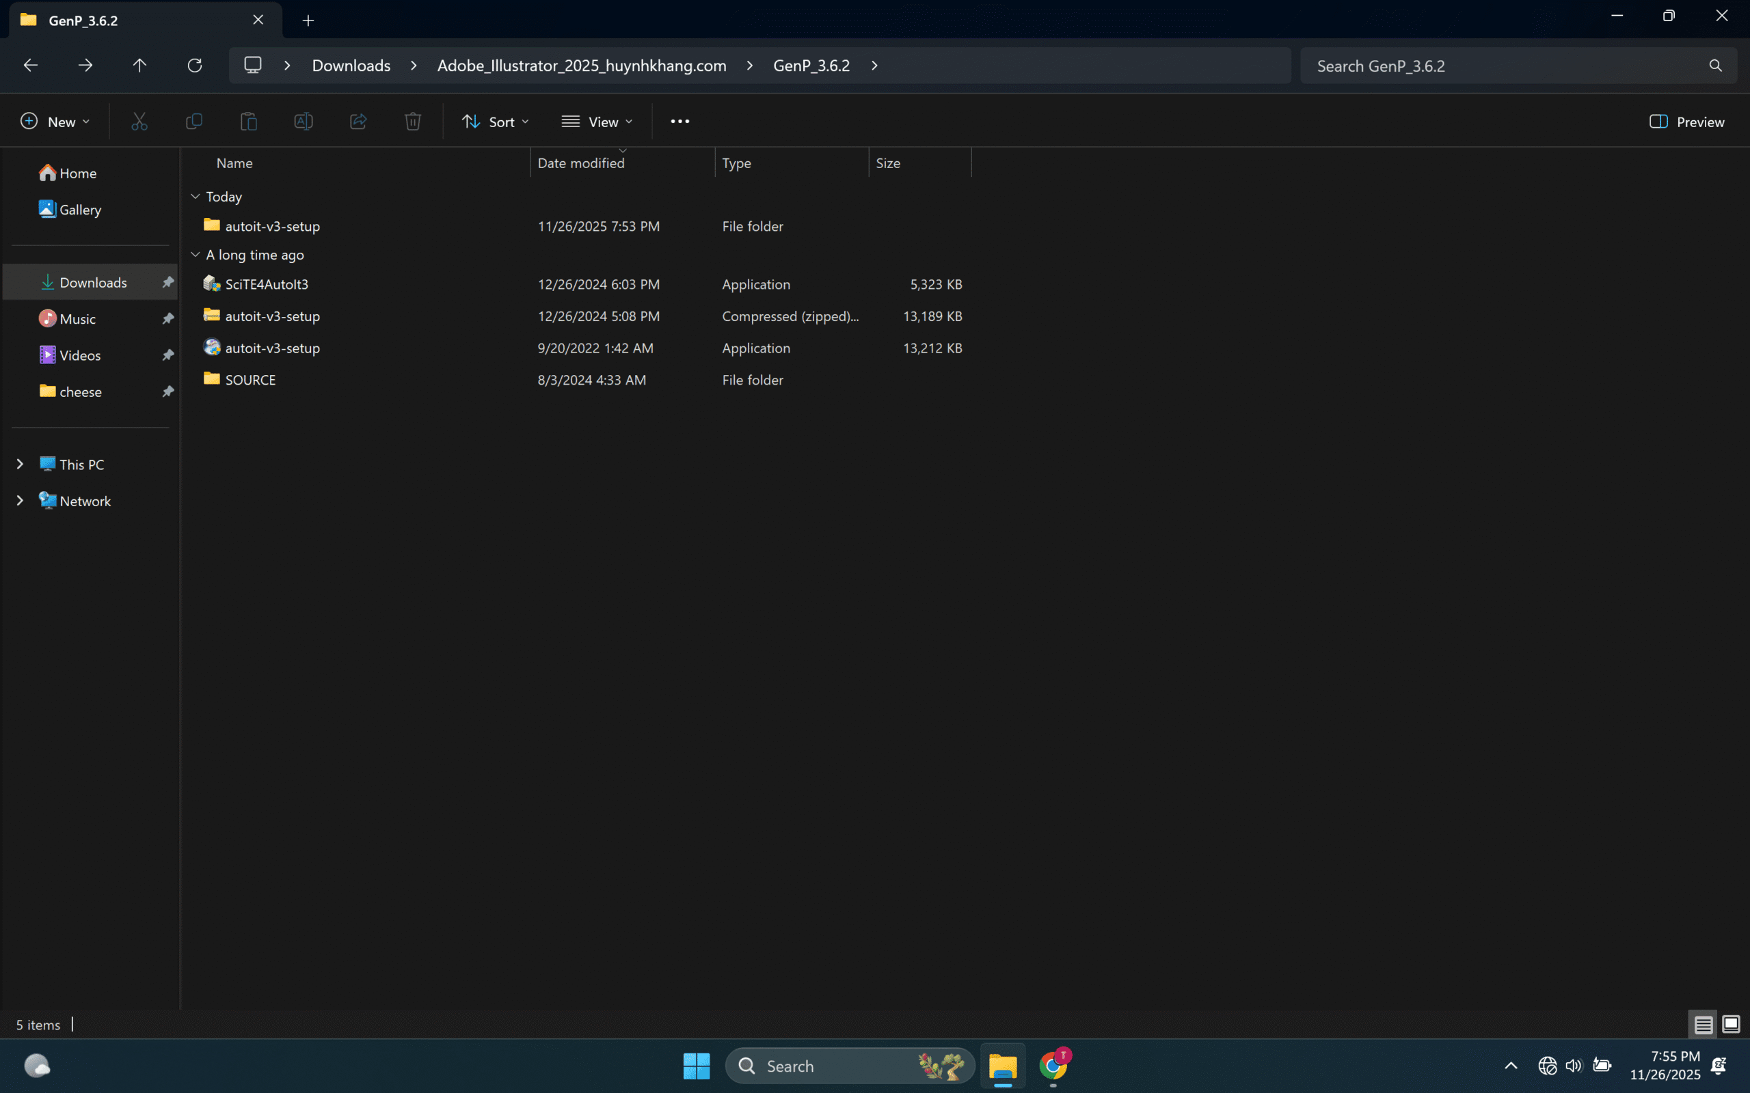The image size is (1750, 1093).
Task: Open Chrome from the taskbar
Action: coord(1053,1066)
